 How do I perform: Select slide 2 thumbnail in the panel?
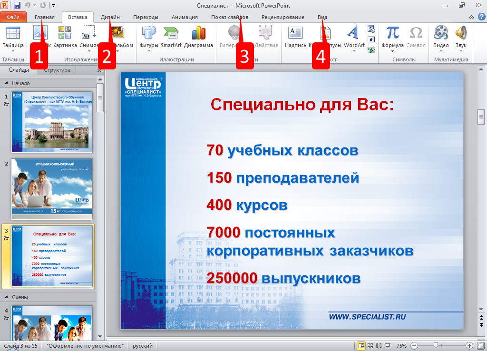coord(52,189)
